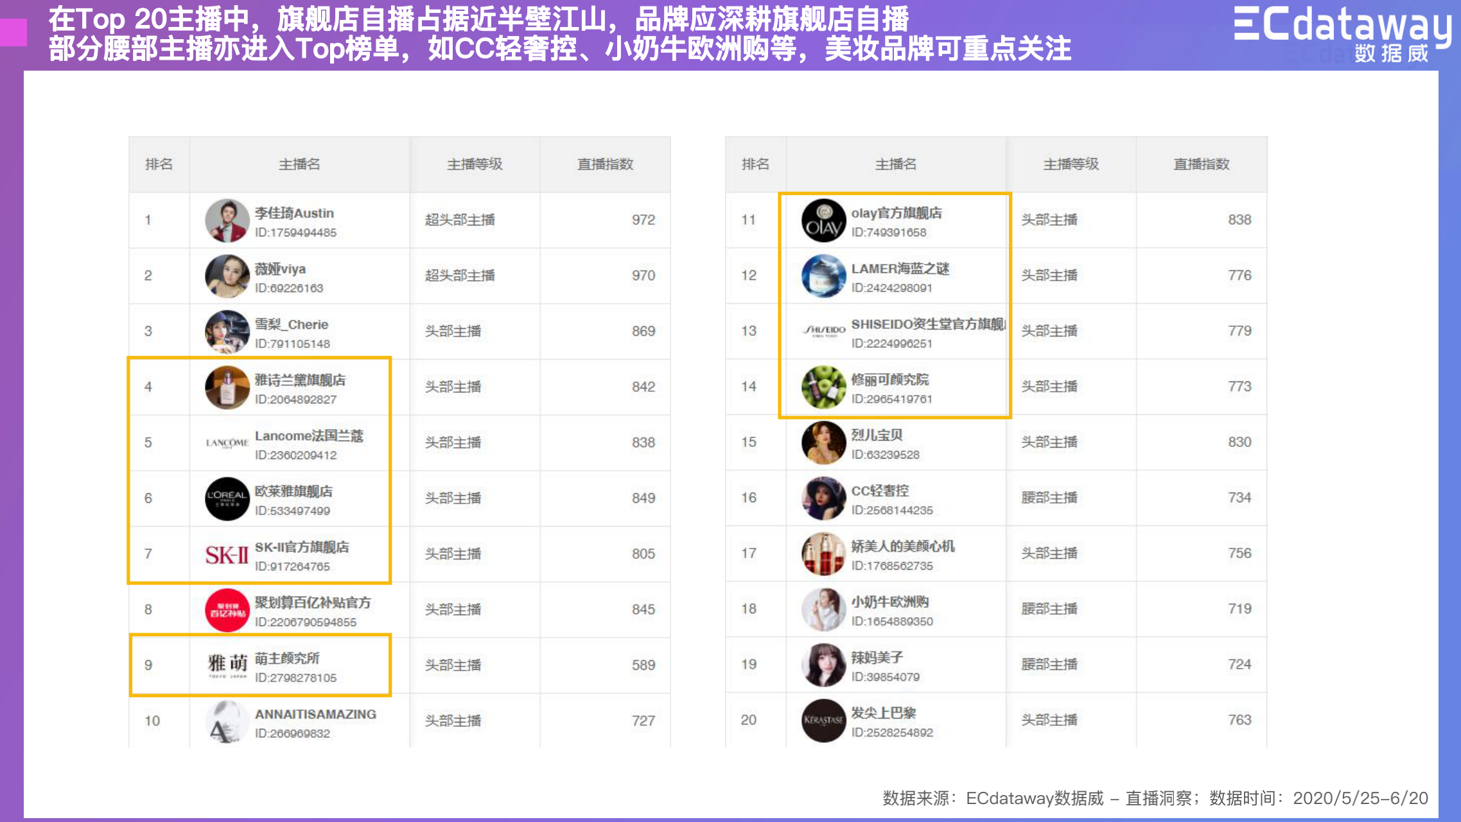Click rank number 20 in right table
Viewport: 1461px width, 822px height.
click(748, 721)
